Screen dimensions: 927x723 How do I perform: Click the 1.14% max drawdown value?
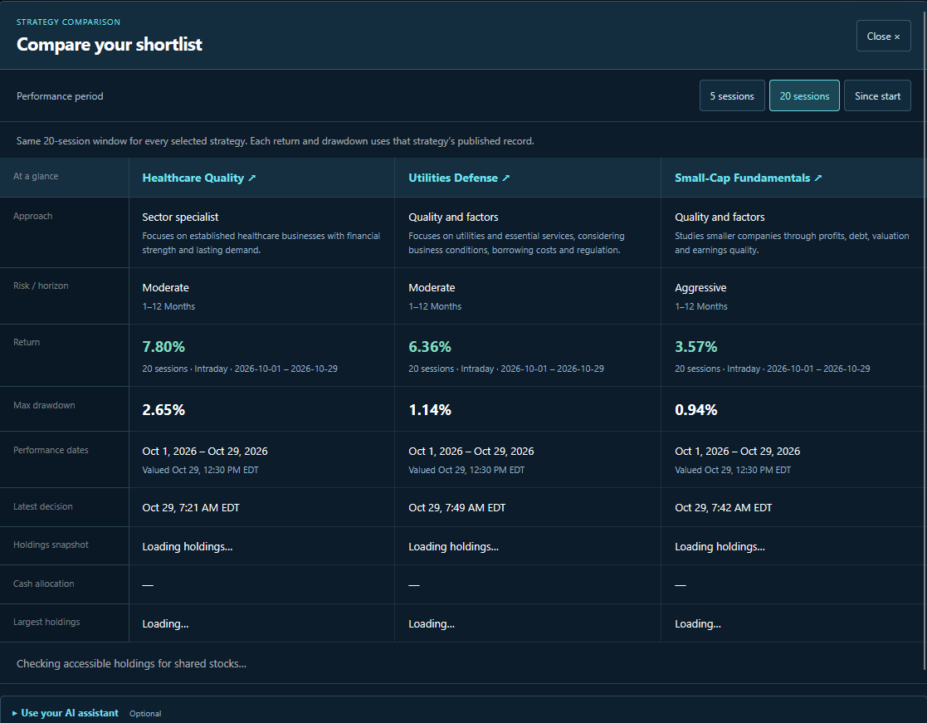point(430,410)
